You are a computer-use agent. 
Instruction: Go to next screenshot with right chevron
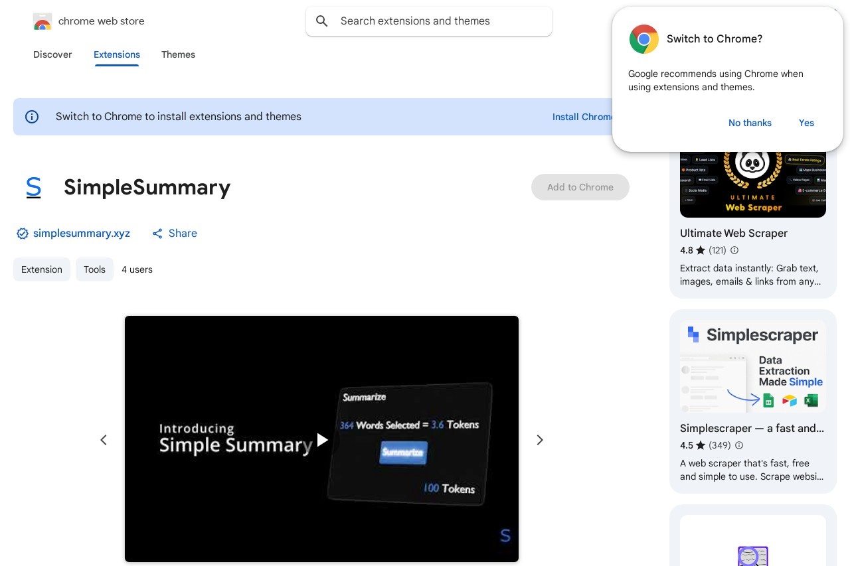coord(540,440)
